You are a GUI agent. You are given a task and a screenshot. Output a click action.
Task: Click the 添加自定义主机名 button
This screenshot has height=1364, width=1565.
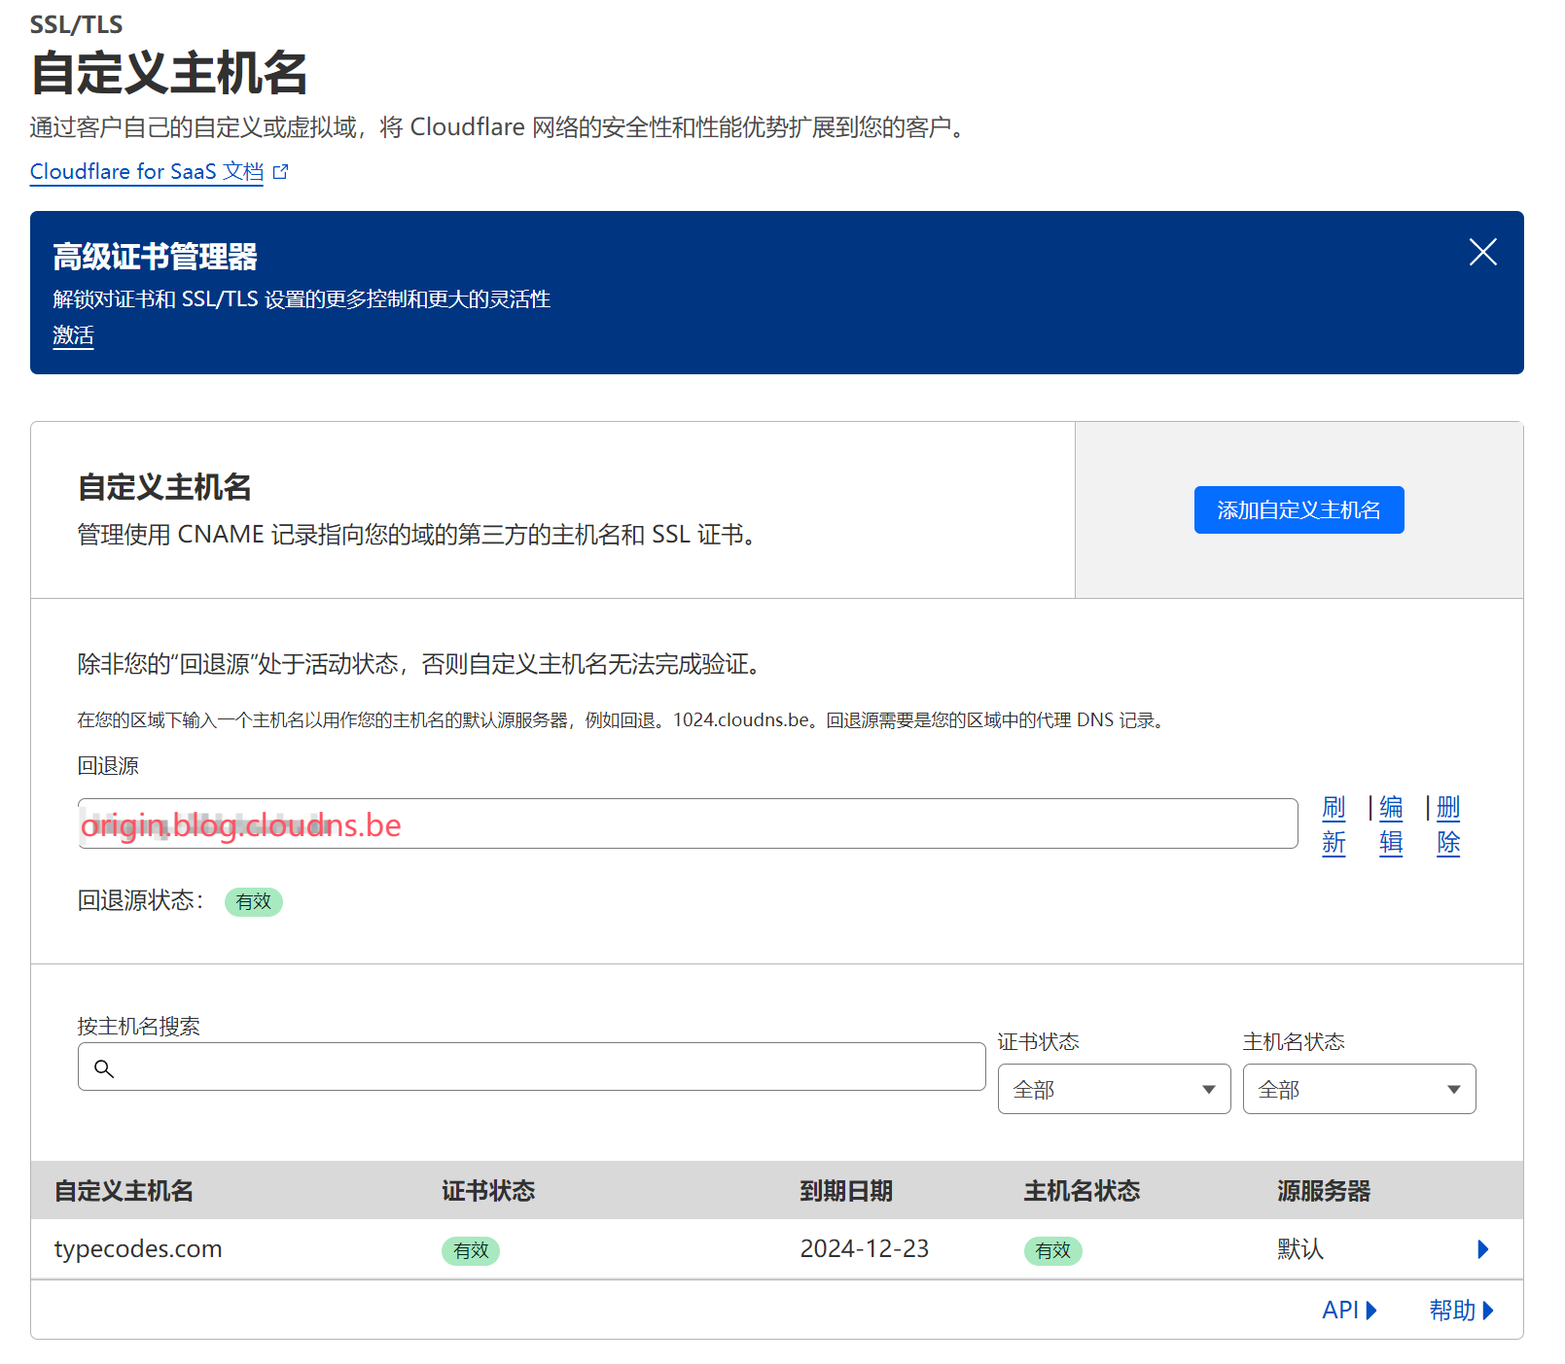1298,509
